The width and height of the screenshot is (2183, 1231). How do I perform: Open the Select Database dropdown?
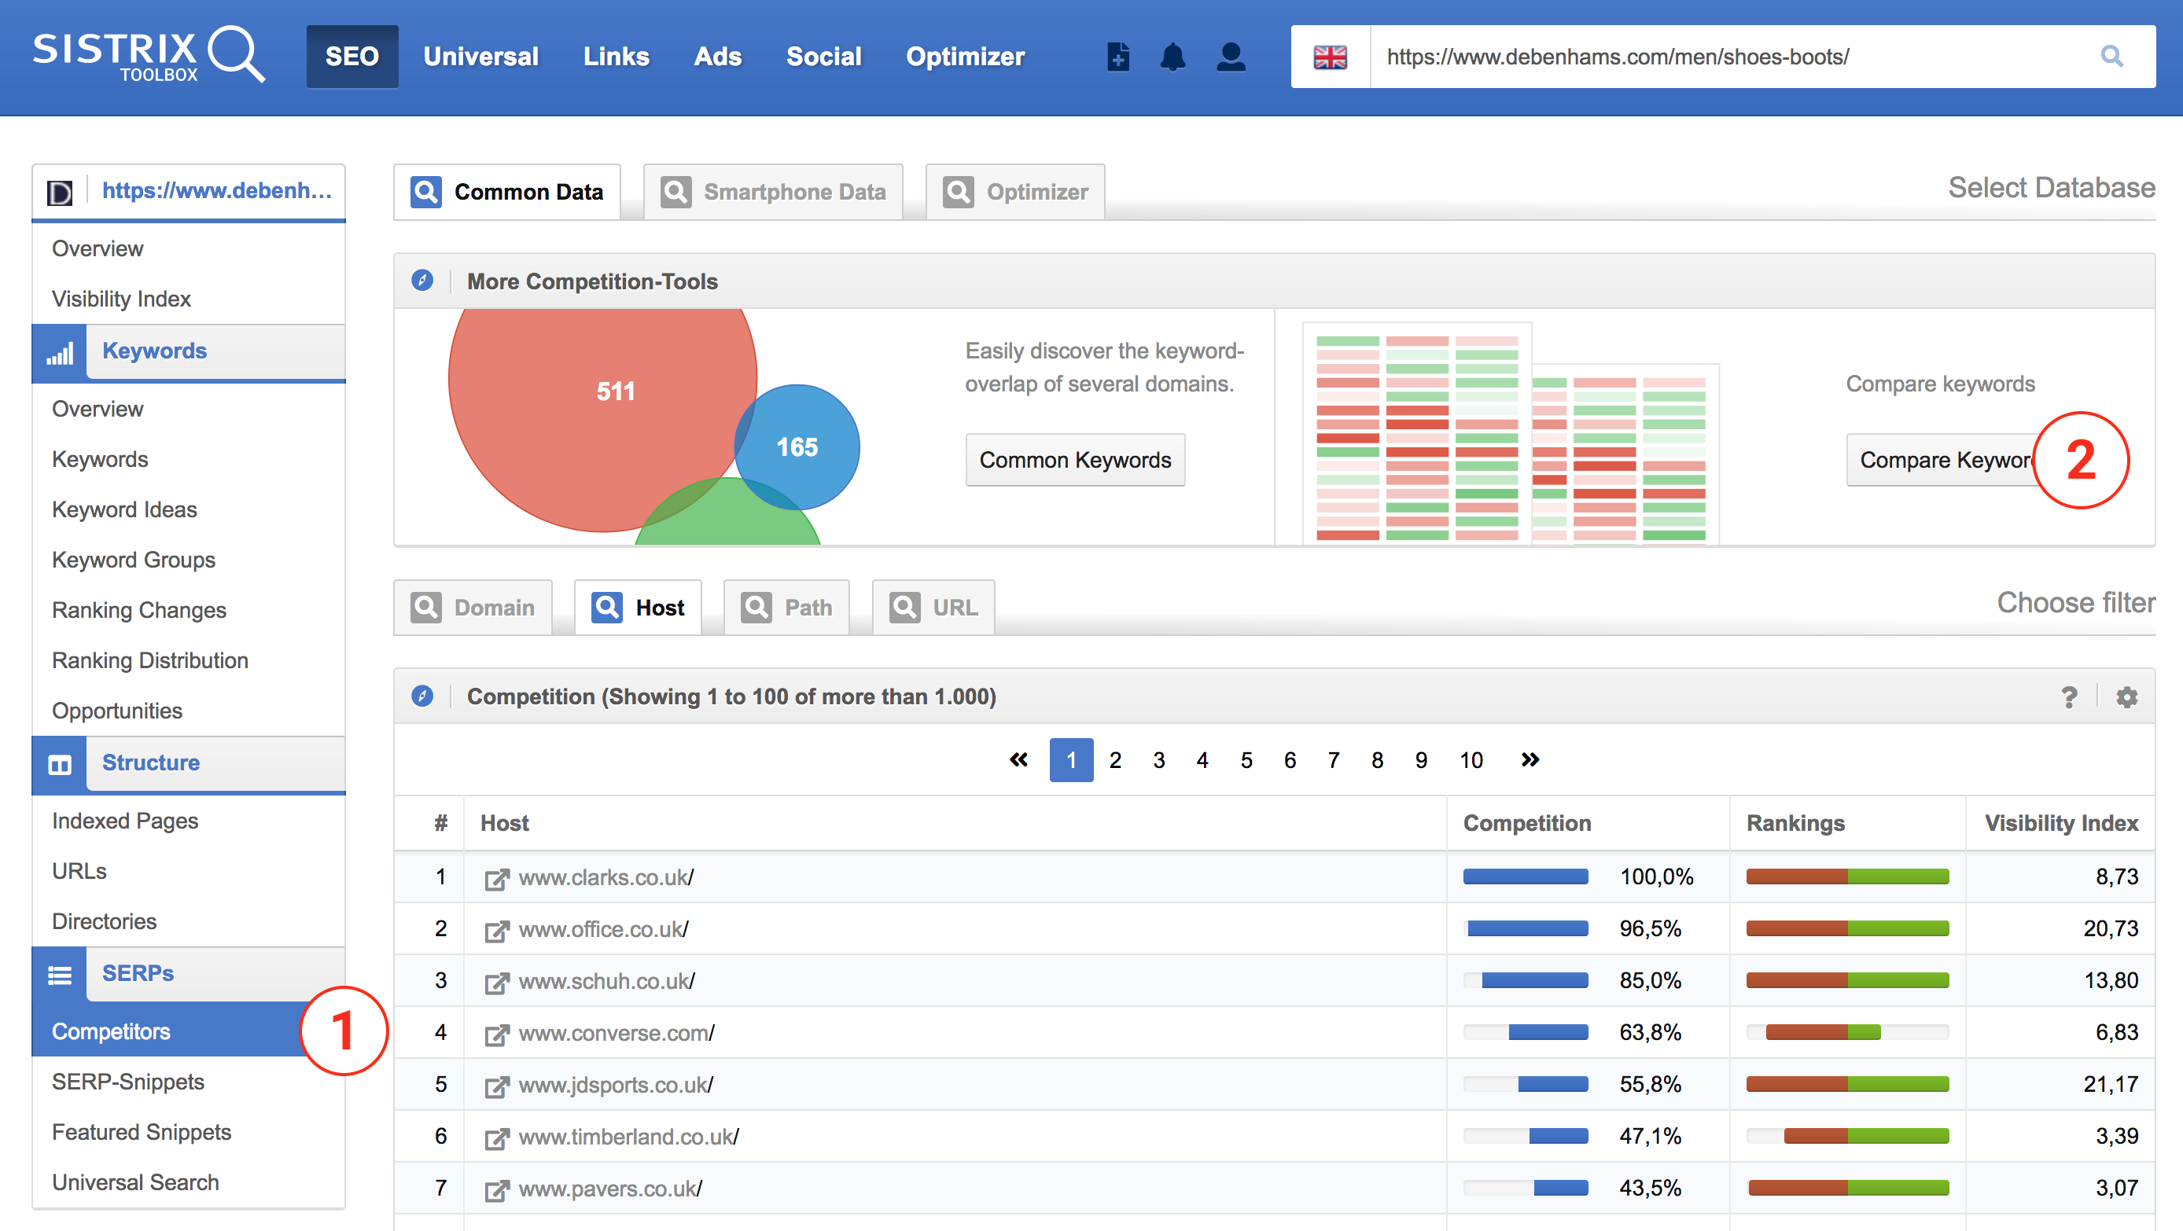click(2051, 187)
